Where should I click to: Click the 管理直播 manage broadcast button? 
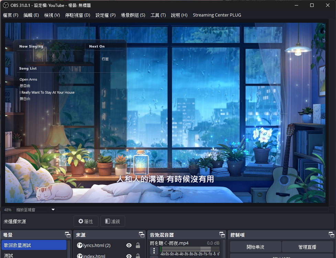click(307, 247)
